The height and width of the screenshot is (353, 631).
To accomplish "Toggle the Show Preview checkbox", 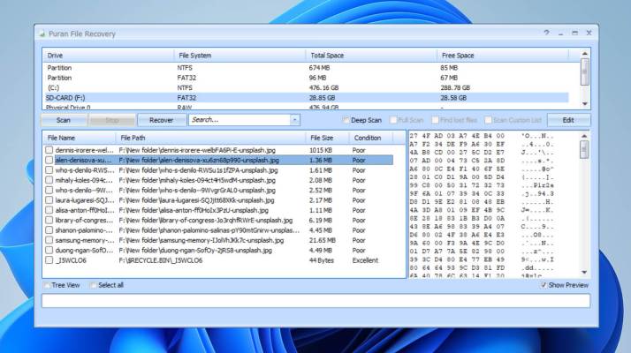I will tap(544, 285).
